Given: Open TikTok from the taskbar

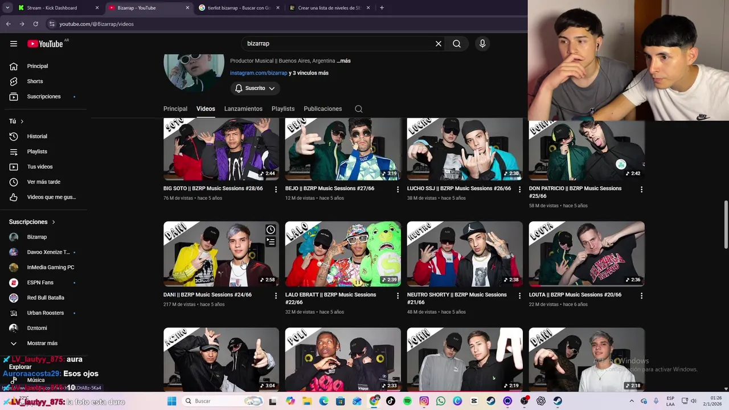Looking at the screenshot, I should 391,401.
